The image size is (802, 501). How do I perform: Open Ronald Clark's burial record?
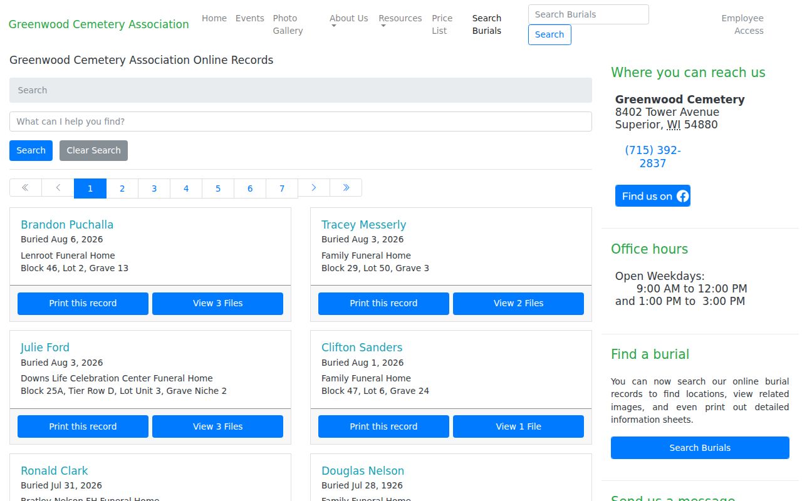click(55, 471)
